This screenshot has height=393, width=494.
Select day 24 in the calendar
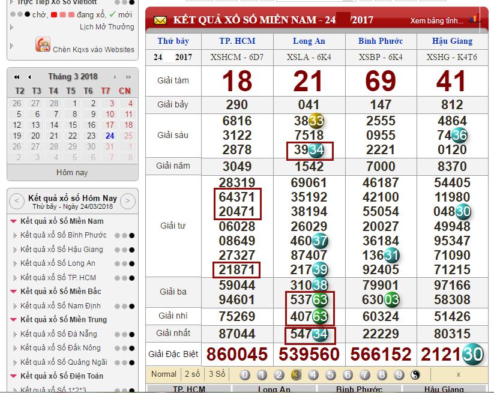coord(110,136)
